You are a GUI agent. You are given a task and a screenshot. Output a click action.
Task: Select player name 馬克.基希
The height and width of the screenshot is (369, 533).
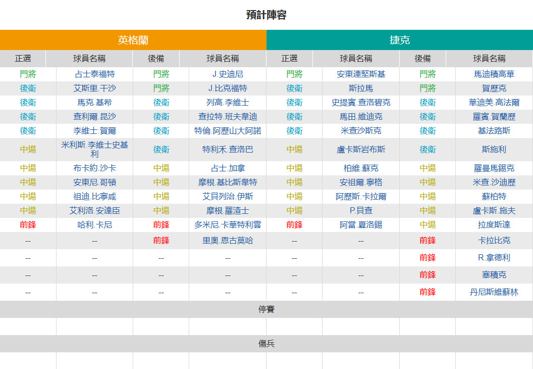[x=95, y=103]
